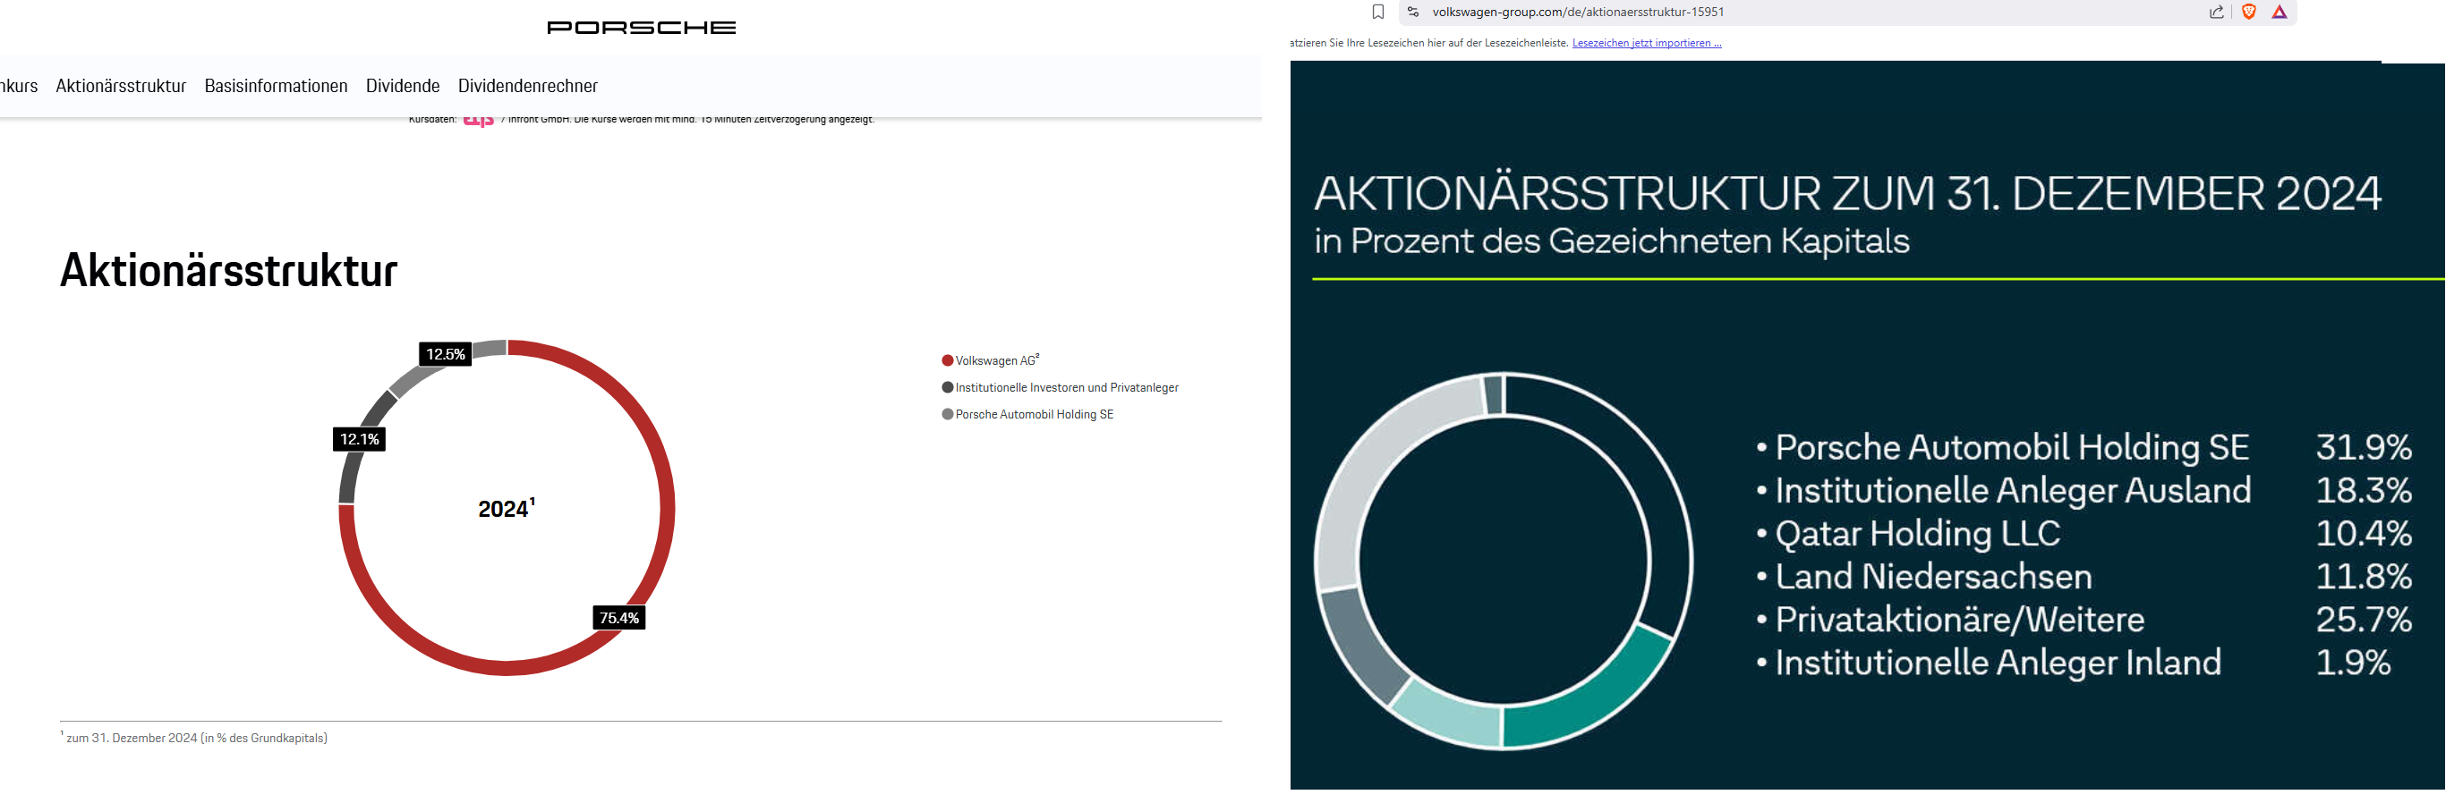This screenshot has width=2463, height=803.
Task: Open the Brave Shields lion icon
Action: 2249,12
